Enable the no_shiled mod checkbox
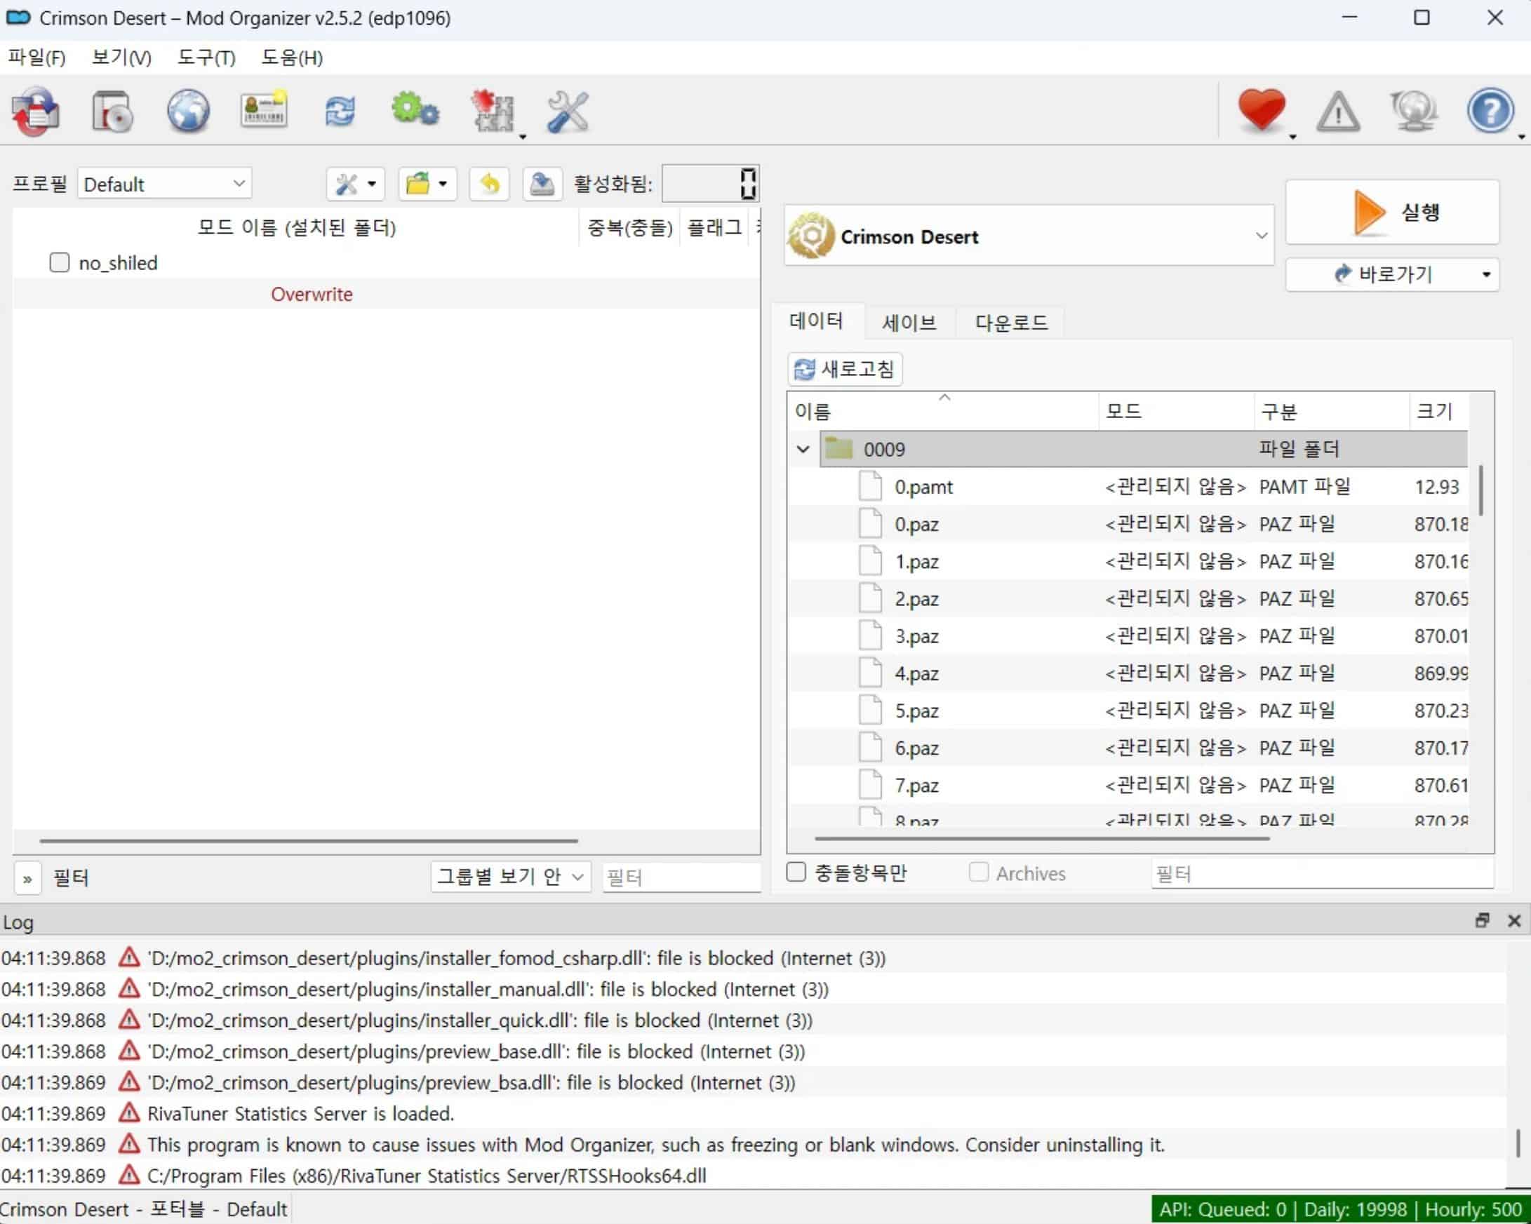 (x=60, y=263)
